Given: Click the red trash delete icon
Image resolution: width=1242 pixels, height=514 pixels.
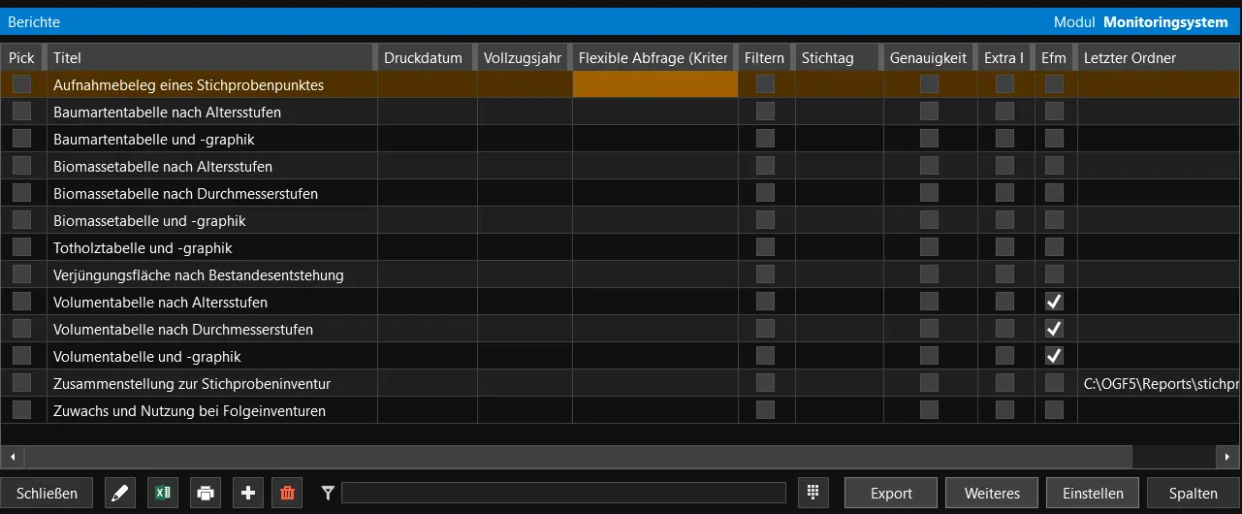Looking at the screenshot, I should click(287, 494).
